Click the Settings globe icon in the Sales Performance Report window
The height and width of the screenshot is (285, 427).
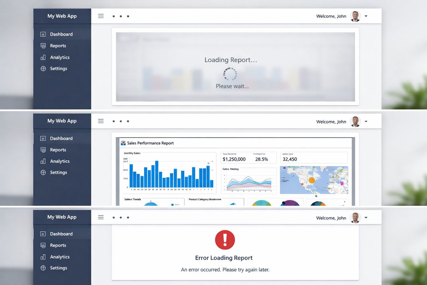click(43, 172)
